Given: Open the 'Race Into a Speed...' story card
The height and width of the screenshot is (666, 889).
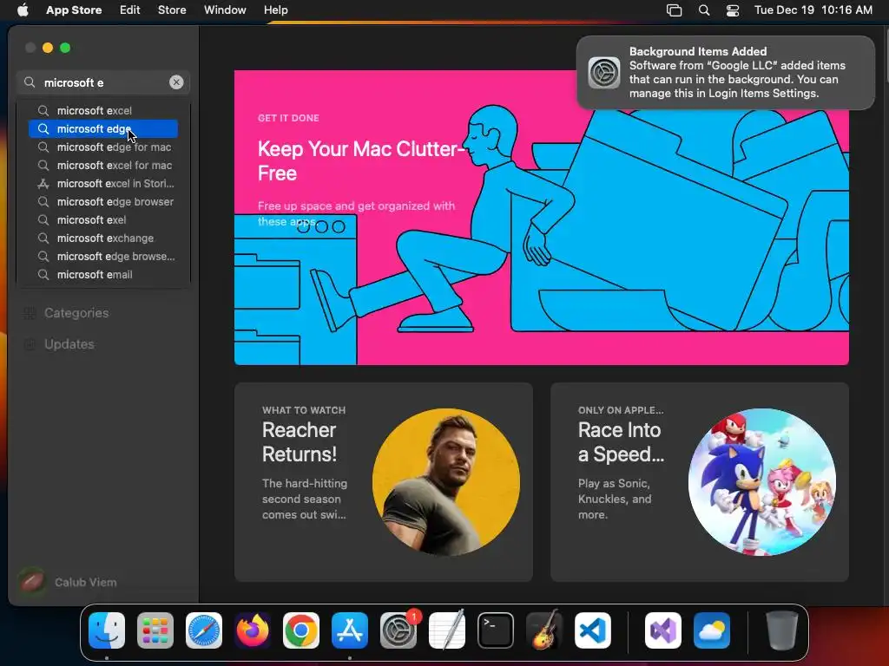Looking at the screenshot, I should point(700,482).
